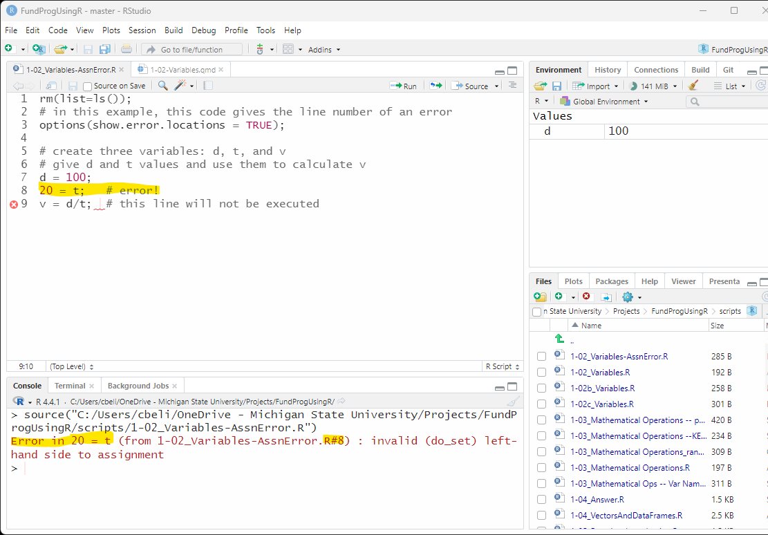Open the Global Environment dropdown
Viewport: 768px width, 535px height.
(x=604, y=102)
